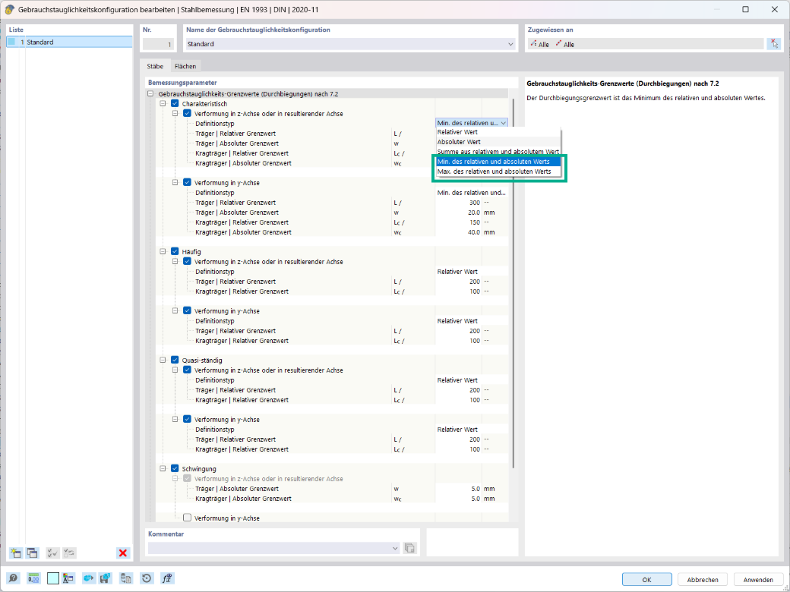Open the units and decimals 0.00 icon
This screenshot has height=592, width=790.
[33, 578]
